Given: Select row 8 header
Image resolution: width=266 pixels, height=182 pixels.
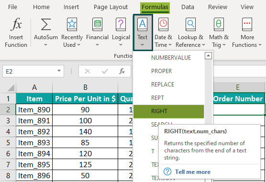Looking at the screenshot, I should 8,176.
